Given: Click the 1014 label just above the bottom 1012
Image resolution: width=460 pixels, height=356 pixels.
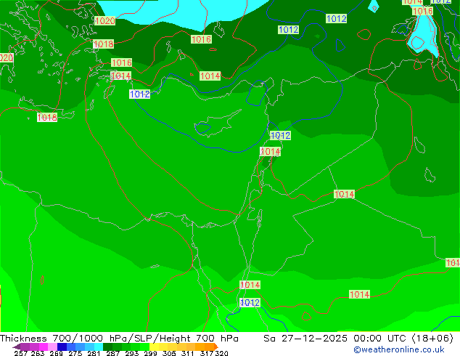Looking at the screenshot, I should 250,285.
